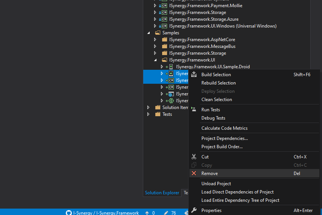Viewport: 322px width, 215px height.
Task: Click the Tests folder icon
Action: tap(158, 114)
